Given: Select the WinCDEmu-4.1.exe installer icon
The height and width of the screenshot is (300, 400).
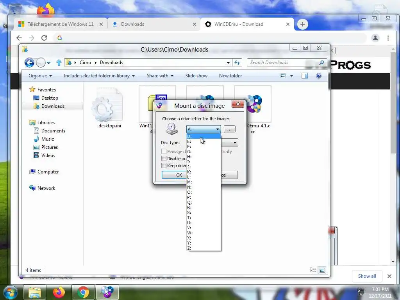Looking at the screenshot, I should tap(254, 104).
